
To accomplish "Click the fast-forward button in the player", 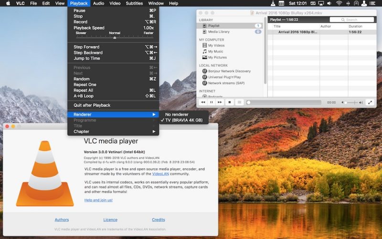I will pyautogui.click(x=220, y=102).
